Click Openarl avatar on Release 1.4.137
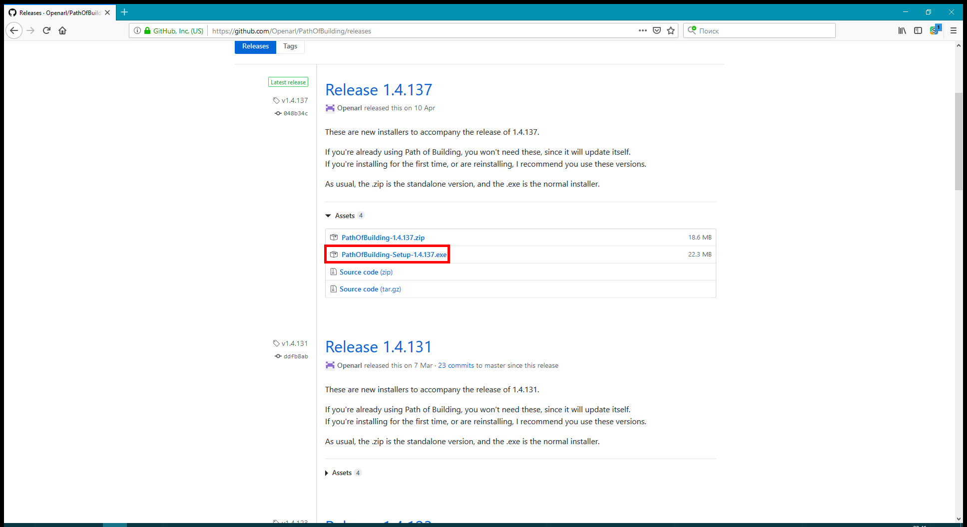This screenshot has width=967, height=527. (330, 108)
